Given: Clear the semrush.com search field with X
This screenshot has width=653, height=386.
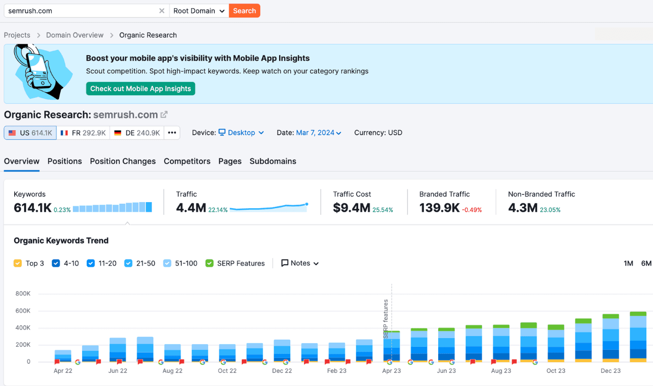Looking at the screenshot, I should (162, 11).
